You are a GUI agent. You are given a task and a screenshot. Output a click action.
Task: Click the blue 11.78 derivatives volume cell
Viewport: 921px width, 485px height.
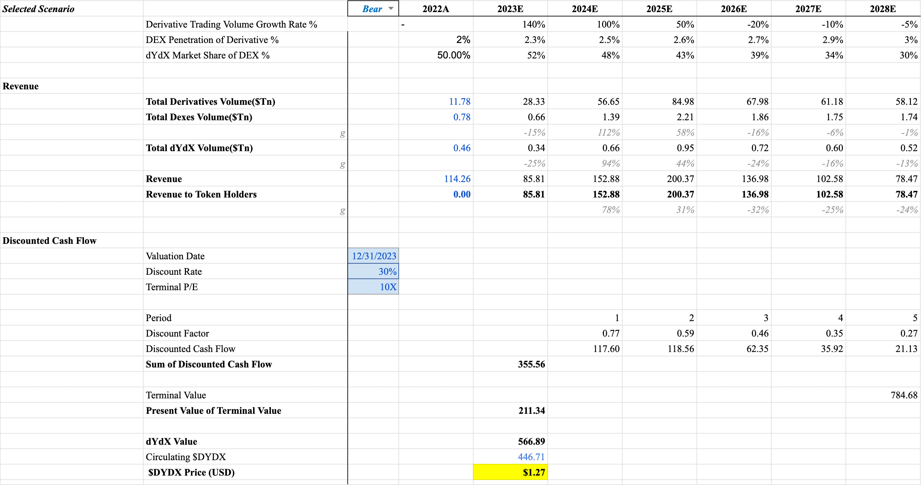pos(435,101)
